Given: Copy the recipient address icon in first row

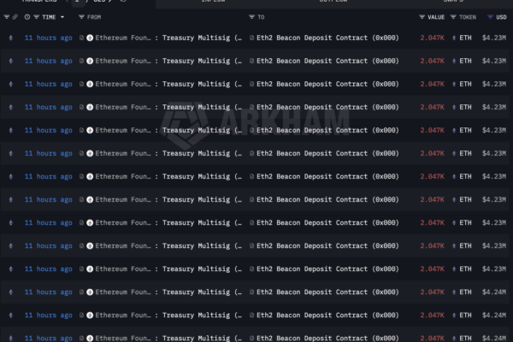Looking at the screenshot, I should tap(252, 38).
